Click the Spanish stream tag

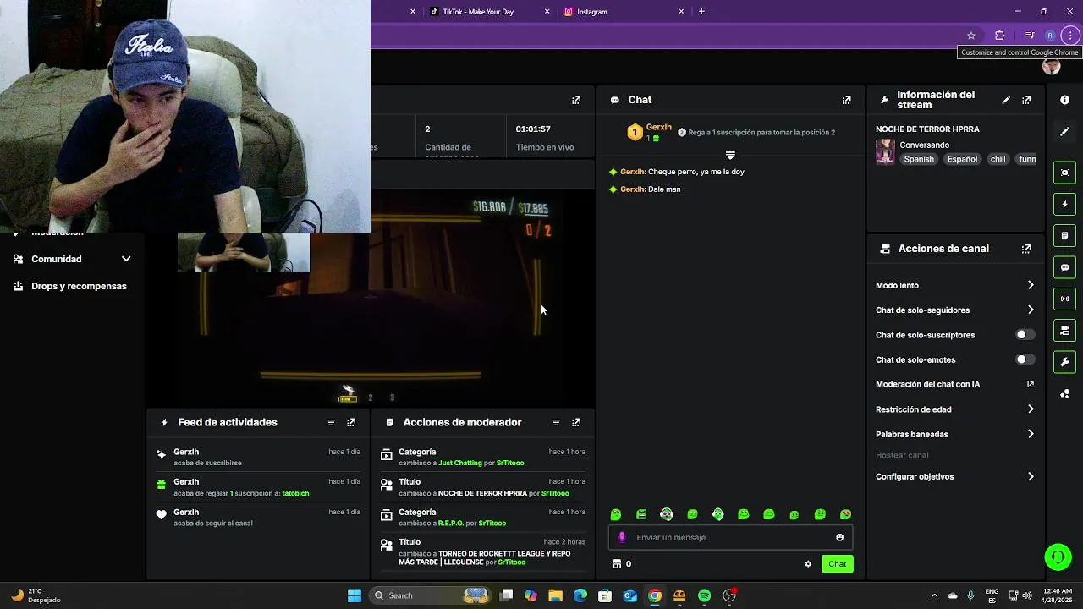coord(919,159)
